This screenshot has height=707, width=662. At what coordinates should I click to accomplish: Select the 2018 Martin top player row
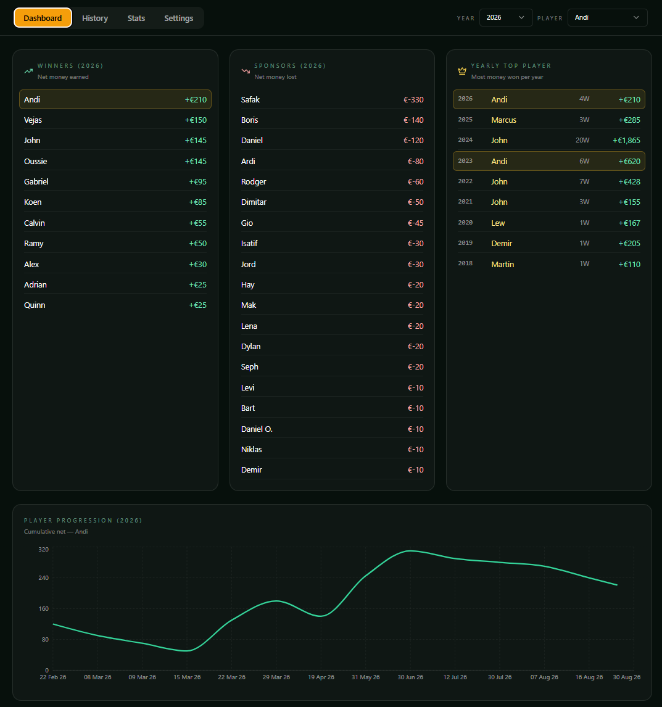click(x=549, y=264)
